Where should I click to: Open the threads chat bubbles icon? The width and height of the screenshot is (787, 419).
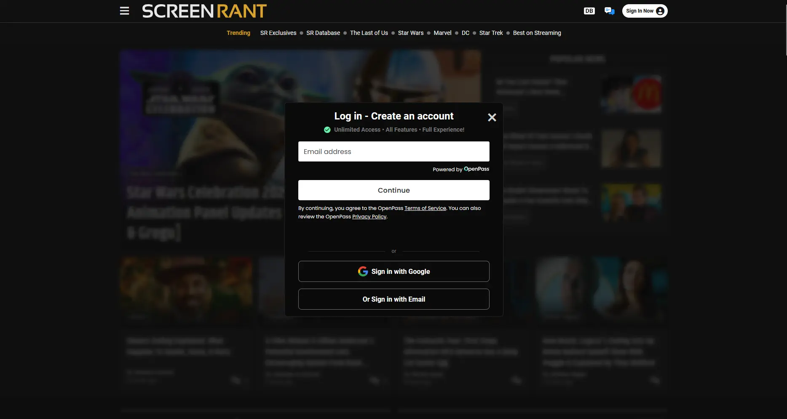609,11
